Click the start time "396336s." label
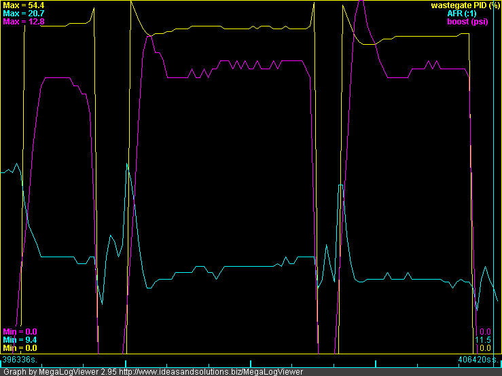Viewport: 502px width, 376px height. click(x=20, y=360)
